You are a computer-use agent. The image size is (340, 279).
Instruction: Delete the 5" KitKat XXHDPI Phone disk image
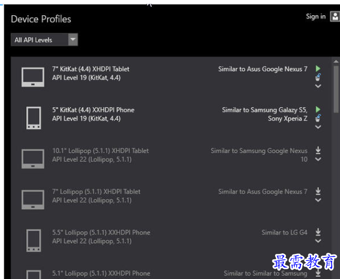pyautogui.click(x=318, y=118)
